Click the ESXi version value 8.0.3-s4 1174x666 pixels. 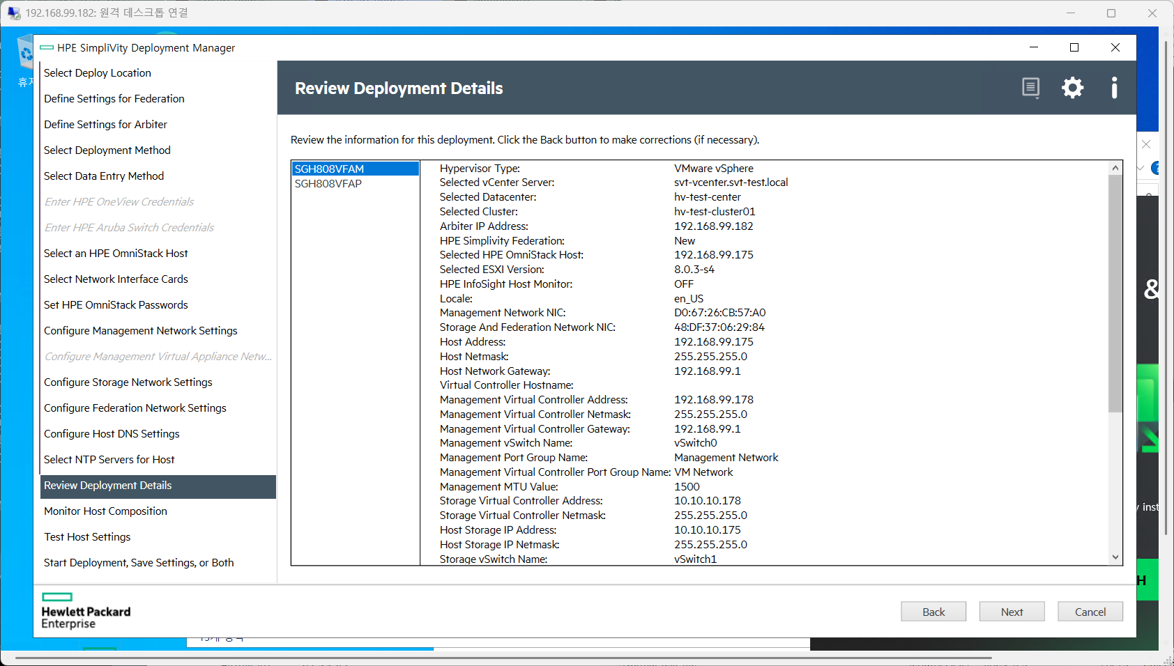(x=694, y=270)
